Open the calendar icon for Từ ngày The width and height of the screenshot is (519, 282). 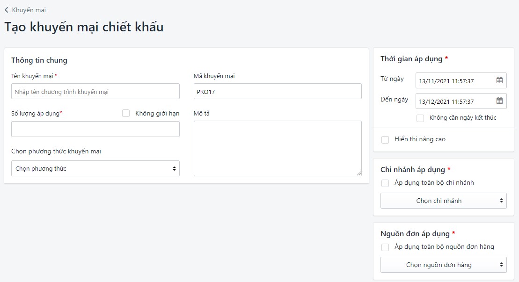499,80
